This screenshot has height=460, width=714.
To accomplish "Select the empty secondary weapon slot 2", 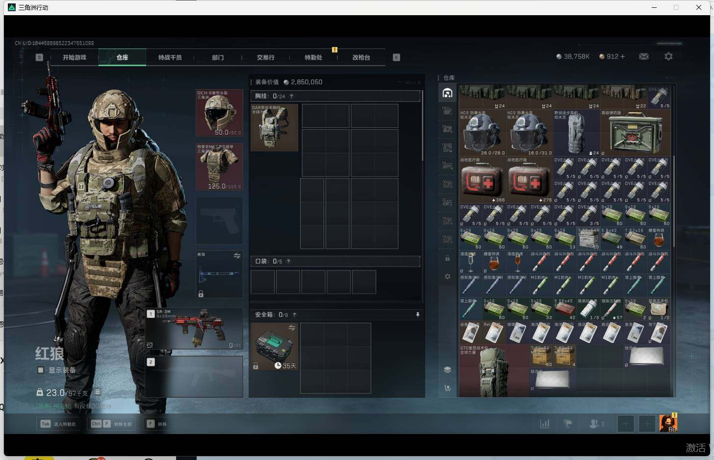I will [194, 376].
